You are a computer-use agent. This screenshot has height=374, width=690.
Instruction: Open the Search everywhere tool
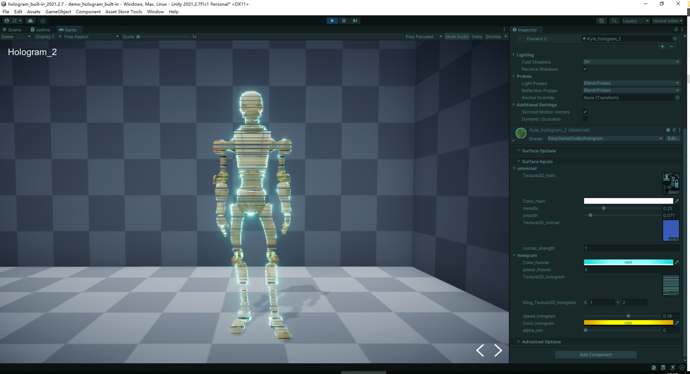point(614,21)
